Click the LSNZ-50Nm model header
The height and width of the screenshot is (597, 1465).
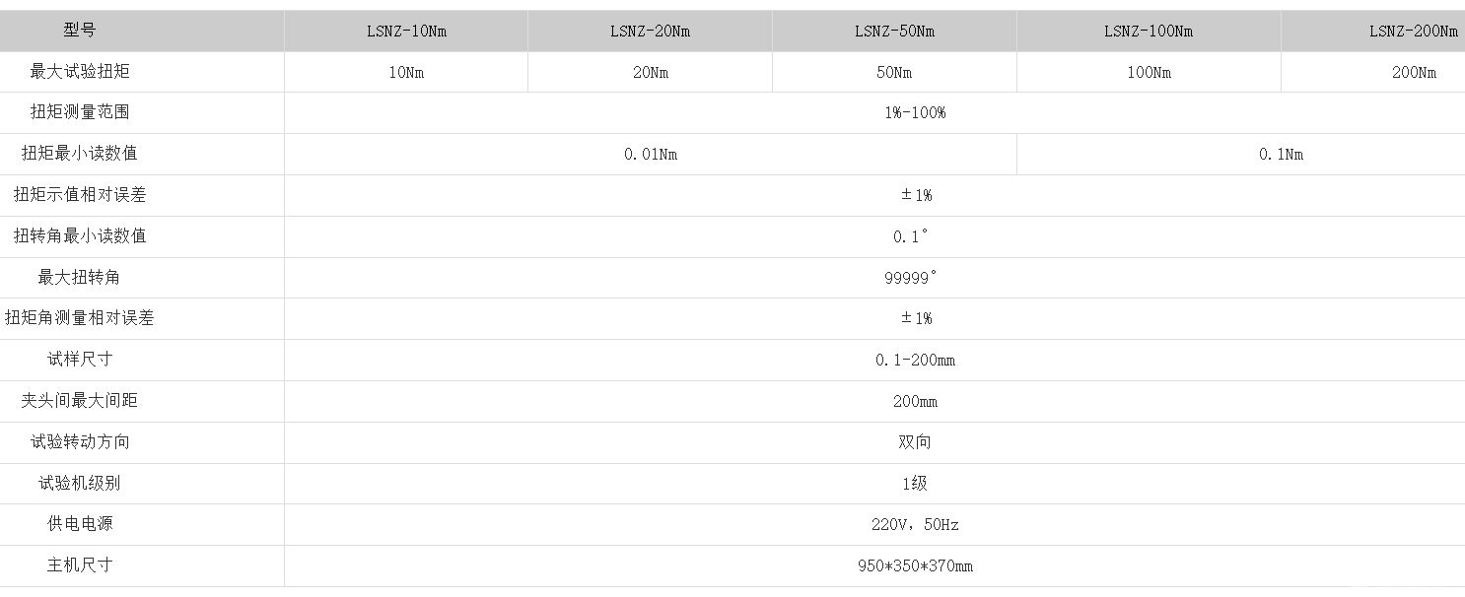[x=894, y=31]
